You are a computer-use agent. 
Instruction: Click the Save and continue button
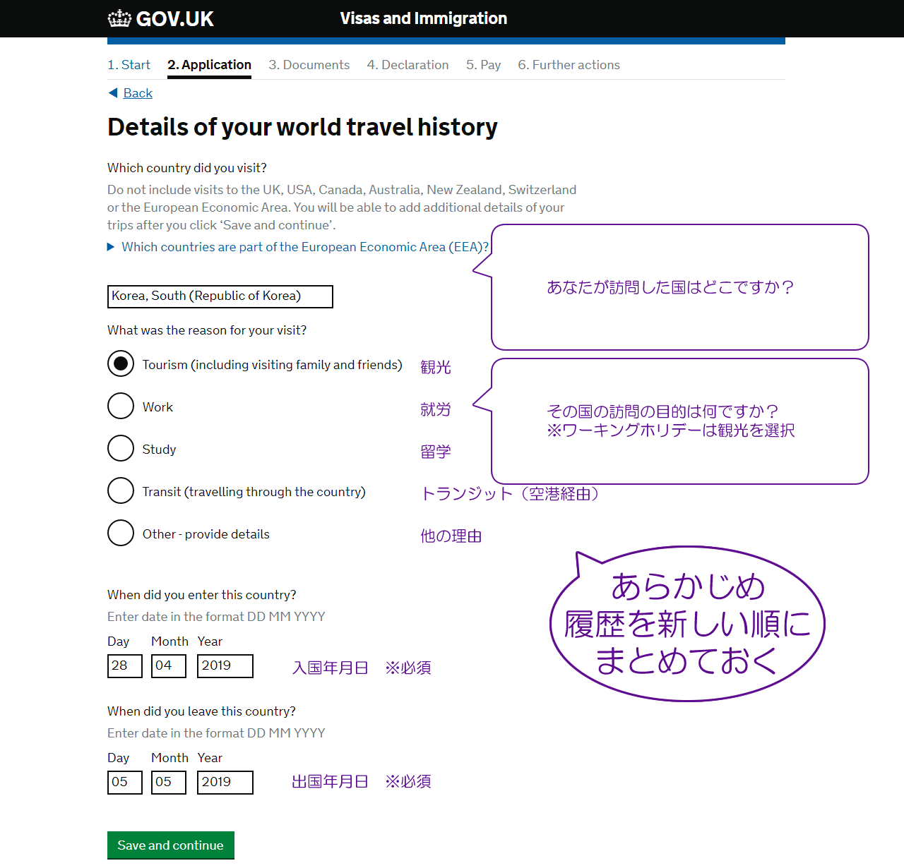[171, 845]
